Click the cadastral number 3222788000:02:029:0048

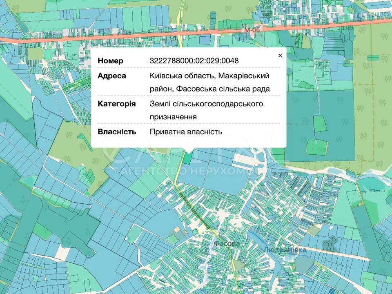click(194, 61)
